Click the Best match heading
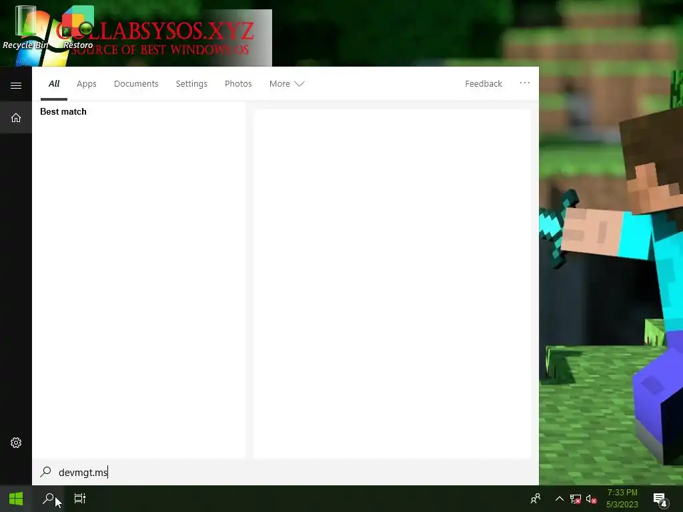683x512 pixels. (x=63, y=111)
